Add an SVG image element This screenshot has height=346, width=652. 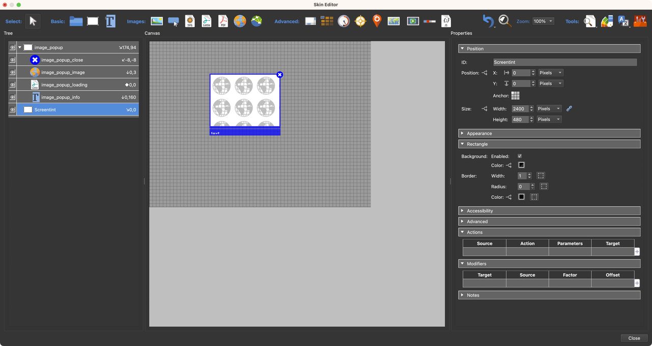tap(189, 21)
